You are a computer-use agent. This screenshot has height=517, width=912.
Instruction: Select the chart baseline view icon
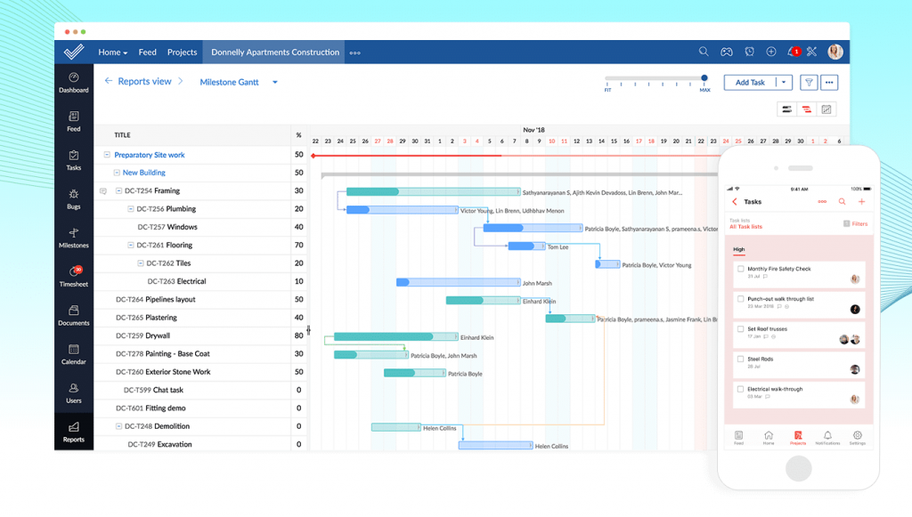(x=826, y=109)
